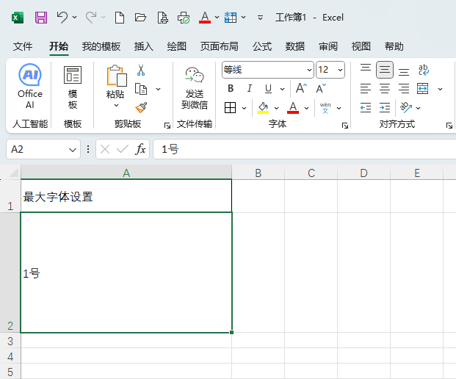Click the Redo arrow icon
The width and height of the screenshot is (456, 379).
pyautogui.click(x=91, y=18)
